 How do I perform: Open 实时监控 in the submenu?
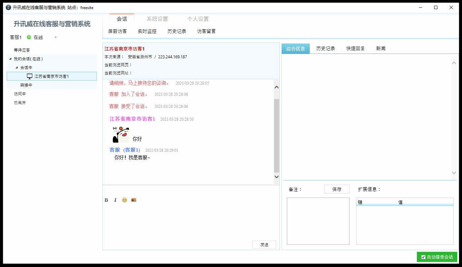(x=147, y=31)
